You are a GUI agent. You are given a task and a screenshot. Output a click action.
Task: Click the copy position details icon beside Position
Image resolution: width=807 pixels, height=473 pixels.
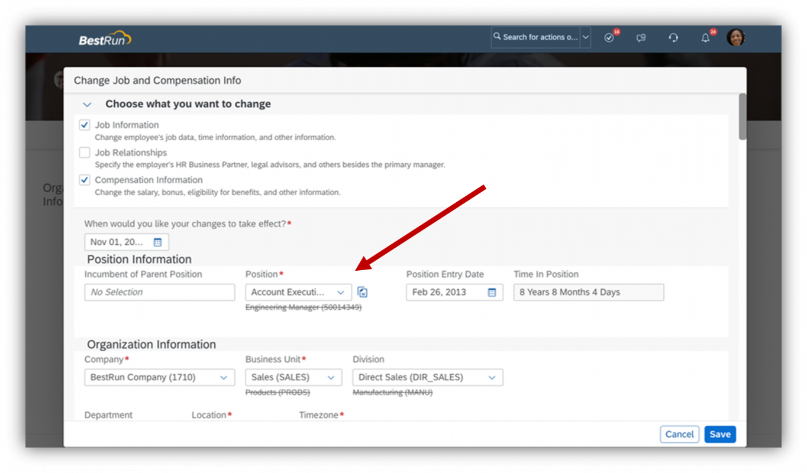point(363,291)
